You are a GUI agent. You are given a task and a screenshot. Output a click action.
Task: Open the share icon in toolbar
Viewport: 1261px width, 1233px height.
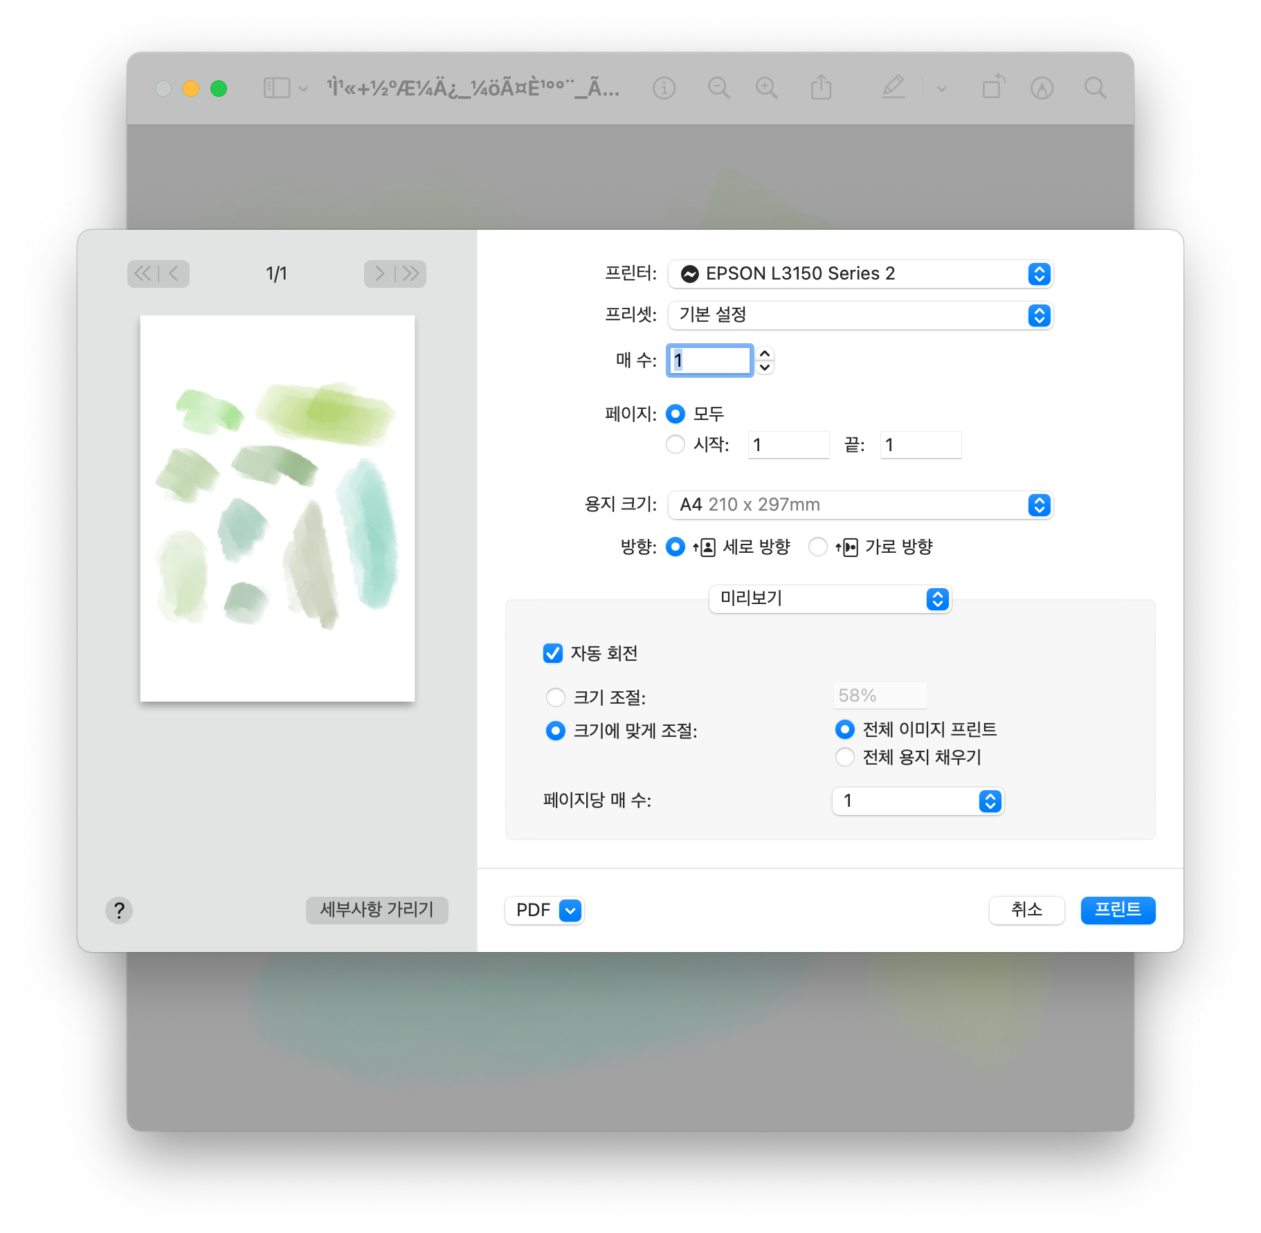tap(821, 88)
